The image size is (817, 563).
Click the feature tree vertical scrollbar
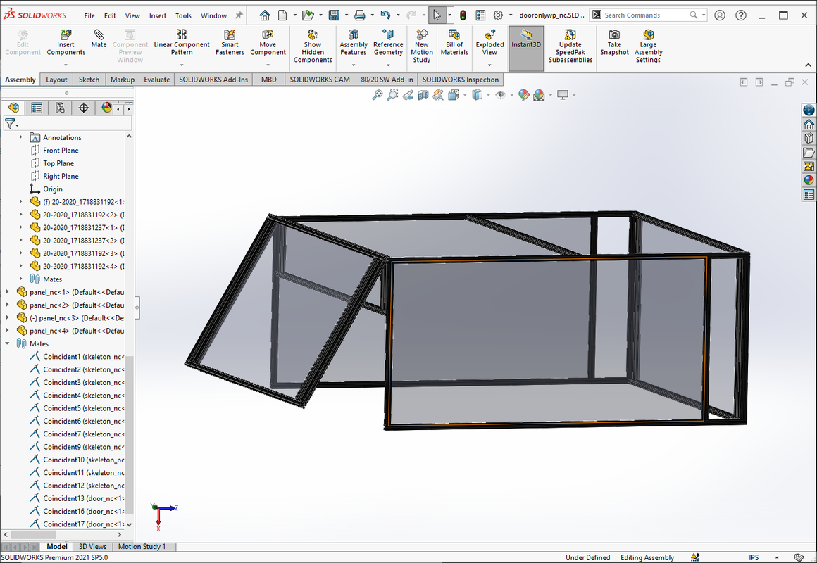[129, 435]
